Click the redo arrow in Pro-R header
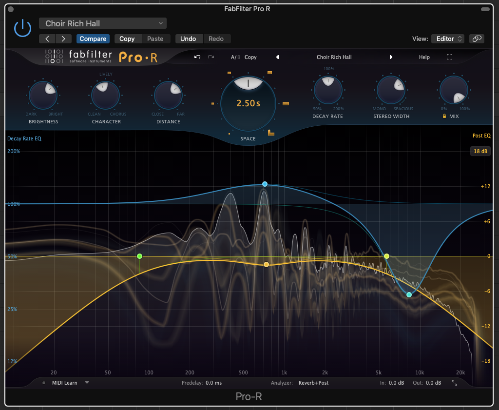499x410 pixels. pyautogui.click(x=211, y=57)
